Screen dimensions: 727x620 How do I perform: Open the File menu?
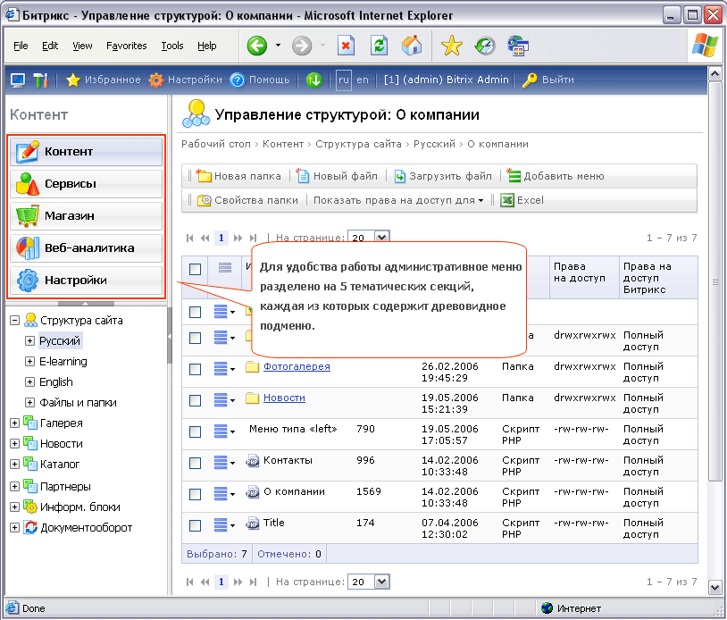coord(21,46)
